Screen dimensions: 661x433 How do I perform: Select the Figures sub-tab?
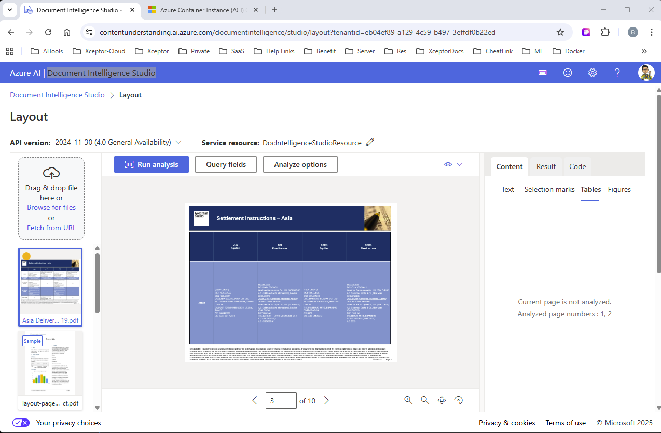point(619,189)
